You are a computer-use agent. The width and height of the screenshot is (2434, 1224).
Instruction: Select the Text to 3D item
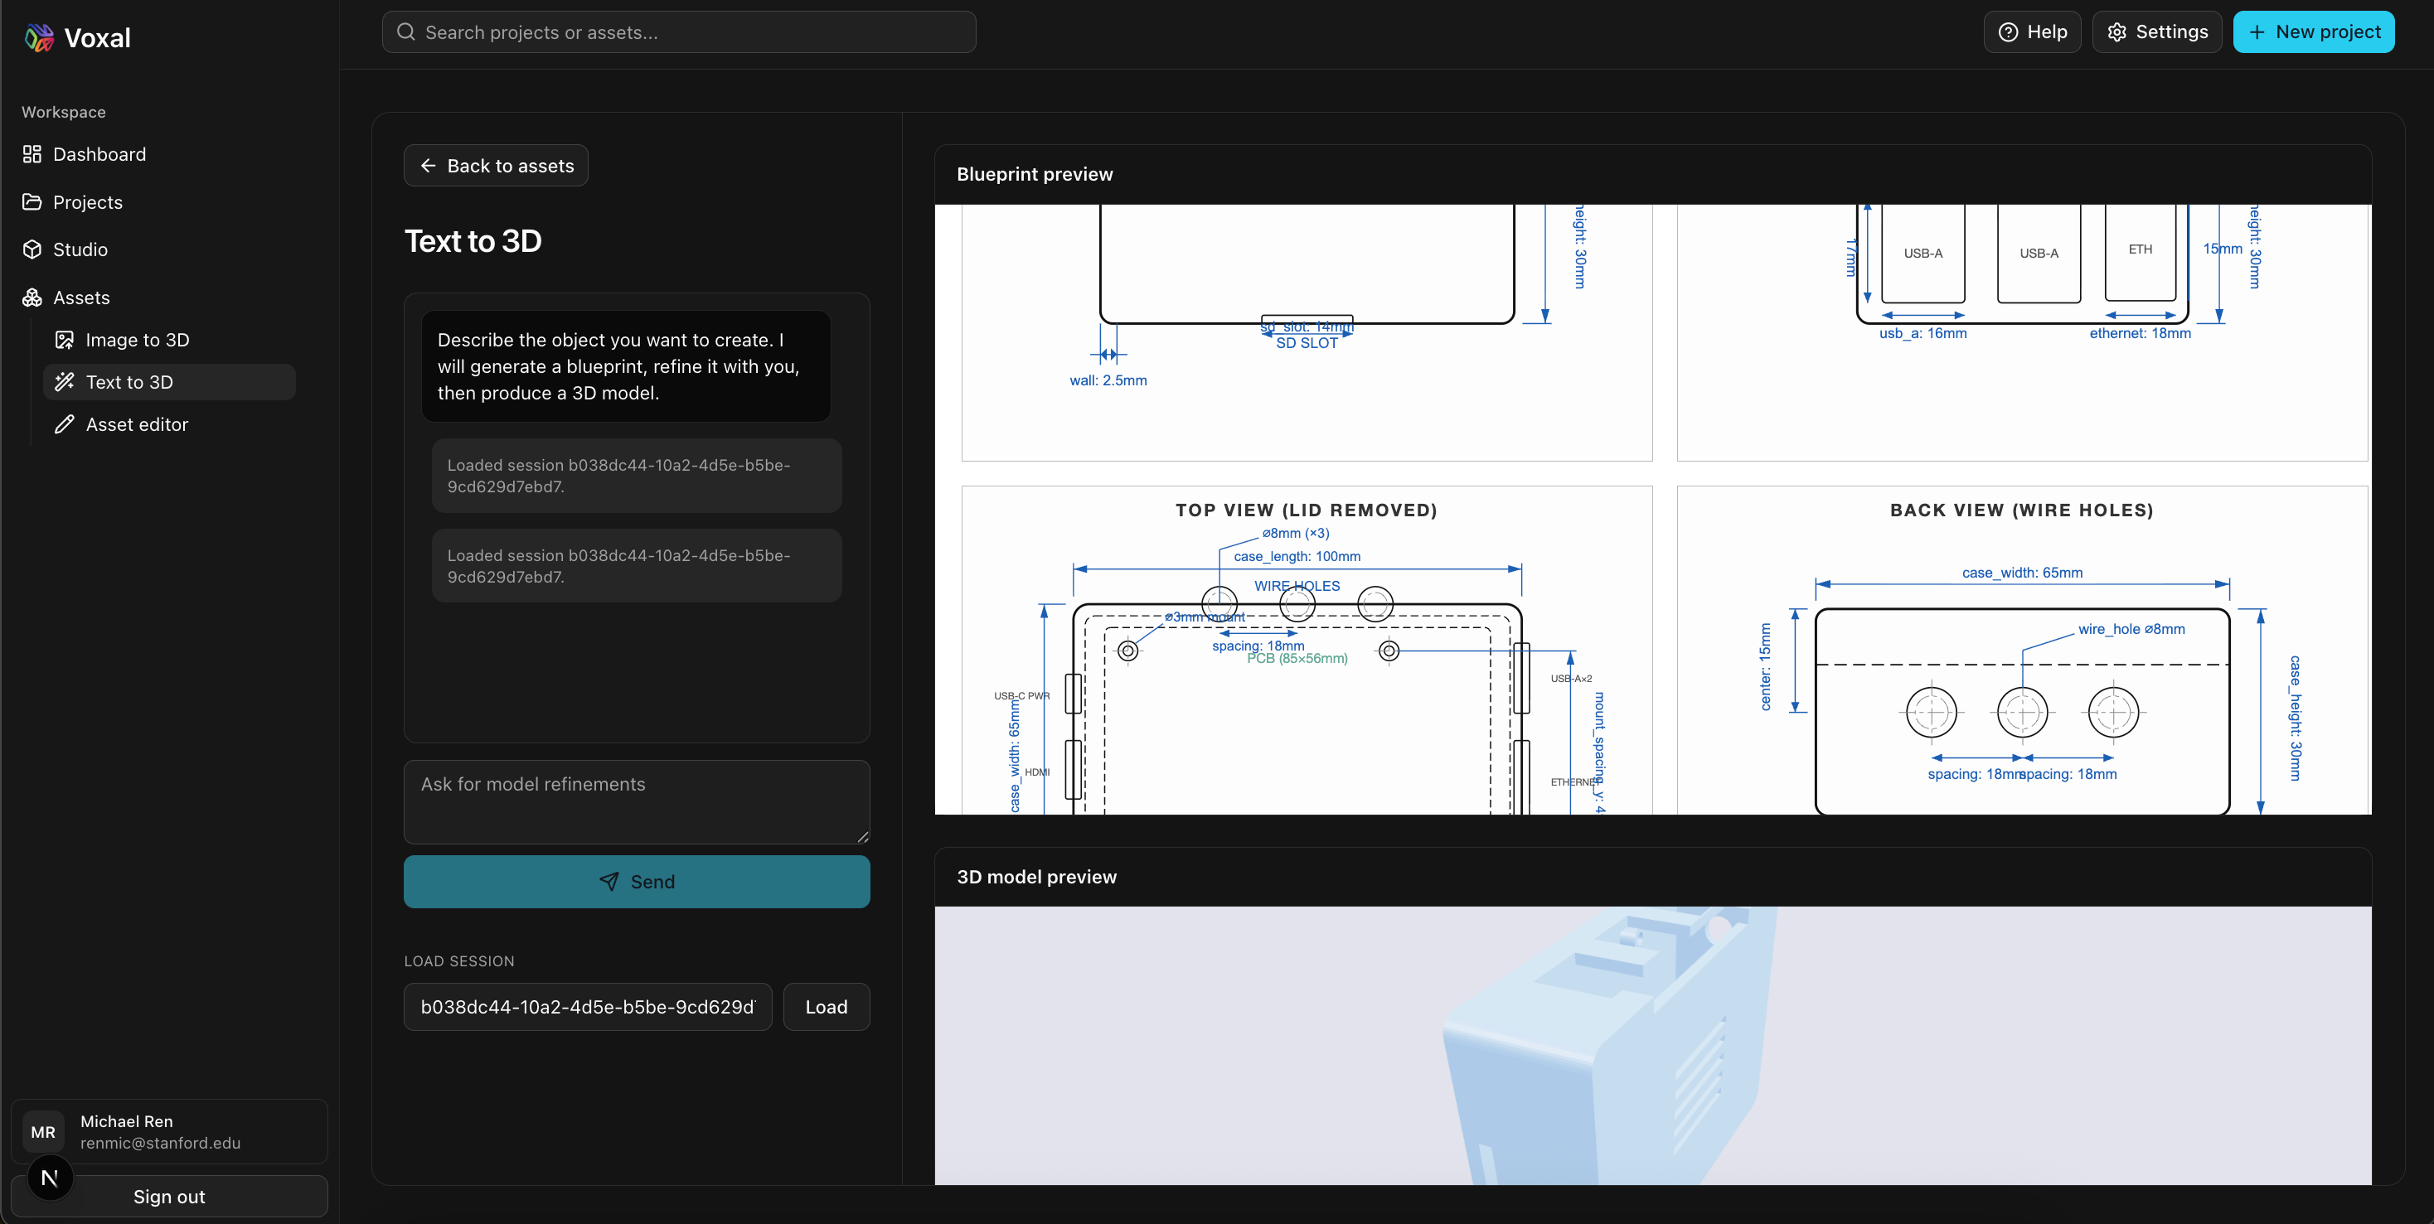coord(129,383)
